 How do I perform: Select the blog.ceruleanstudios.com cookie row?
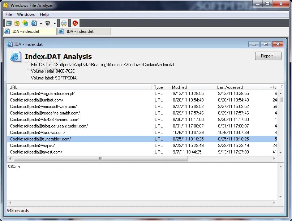pos(142,126)
